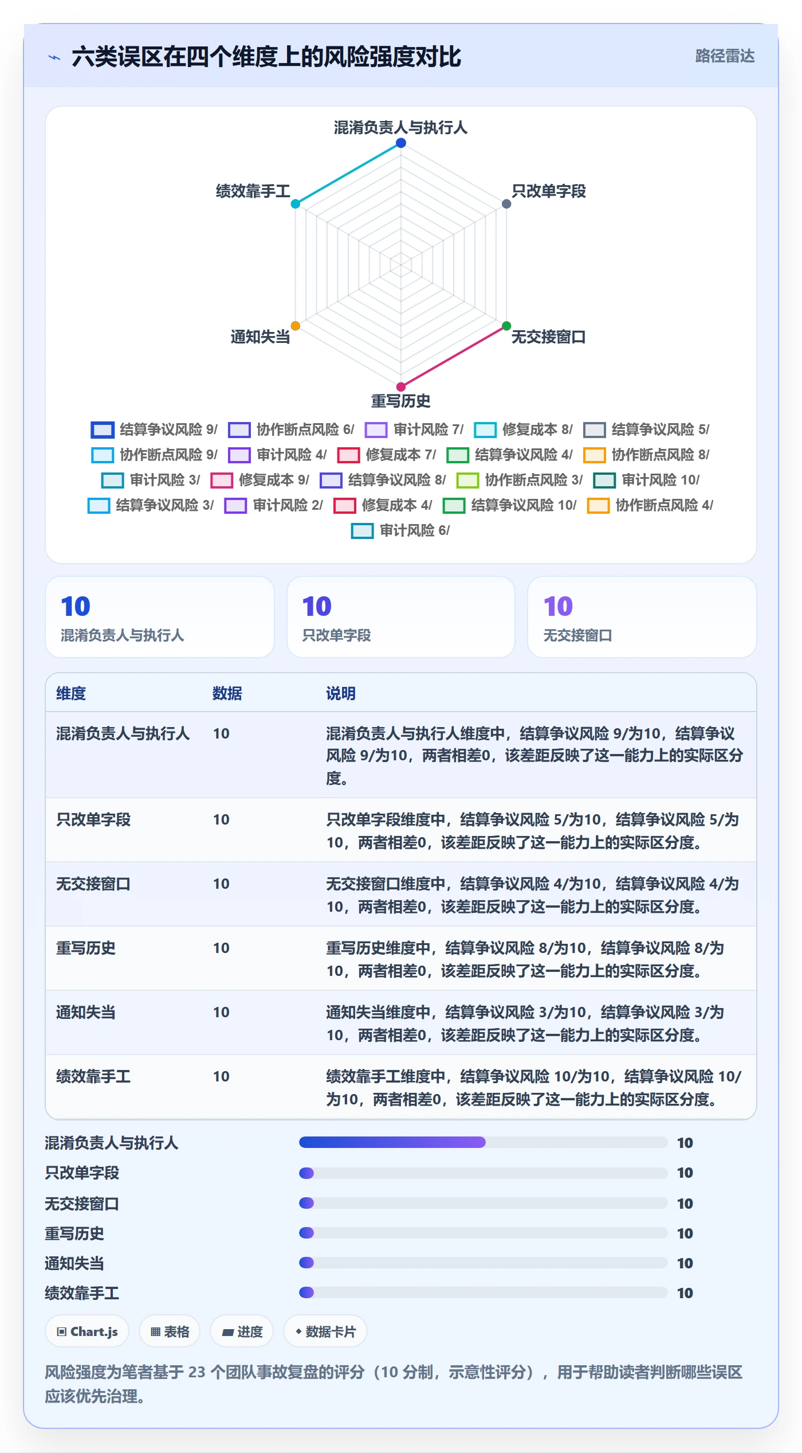Viewport: 802px width, 1453px height.
Task: Open the 无交接窗口 data card
Action: (642, 617)
